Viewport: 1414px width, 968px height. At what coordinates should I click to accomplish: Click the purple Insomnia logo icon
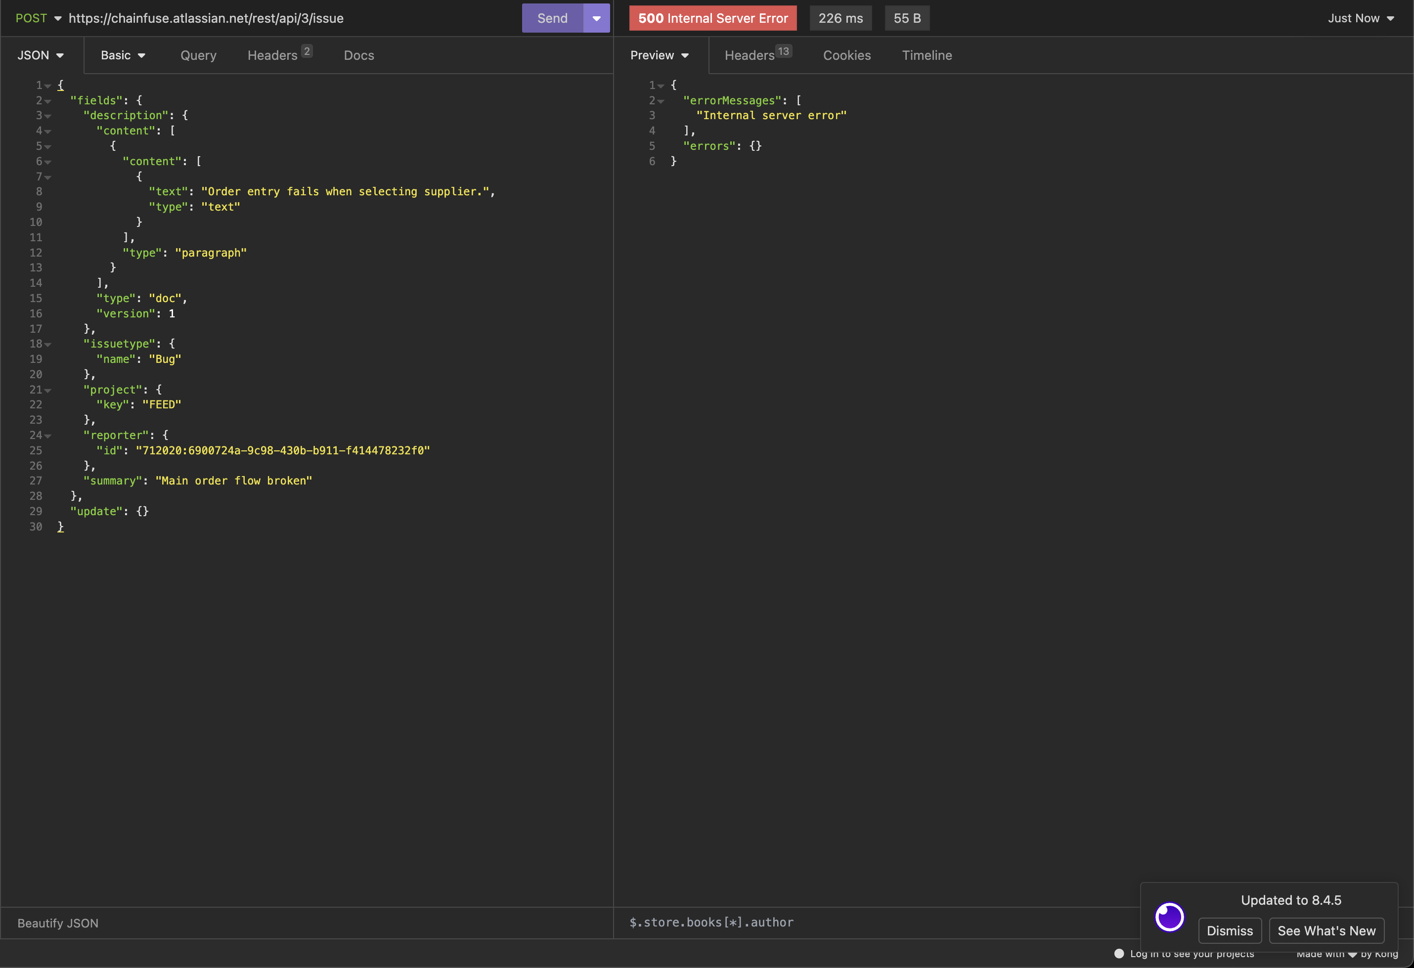click(x=1169, y=917)
